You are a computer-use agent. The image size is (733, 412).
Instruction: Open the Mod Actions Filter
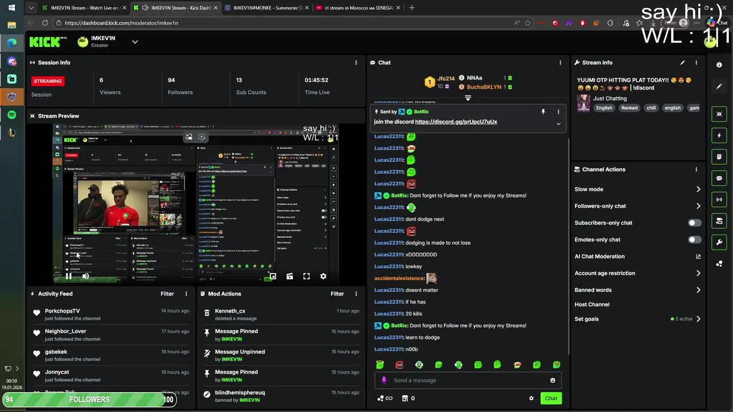click(x=337, y=294)
